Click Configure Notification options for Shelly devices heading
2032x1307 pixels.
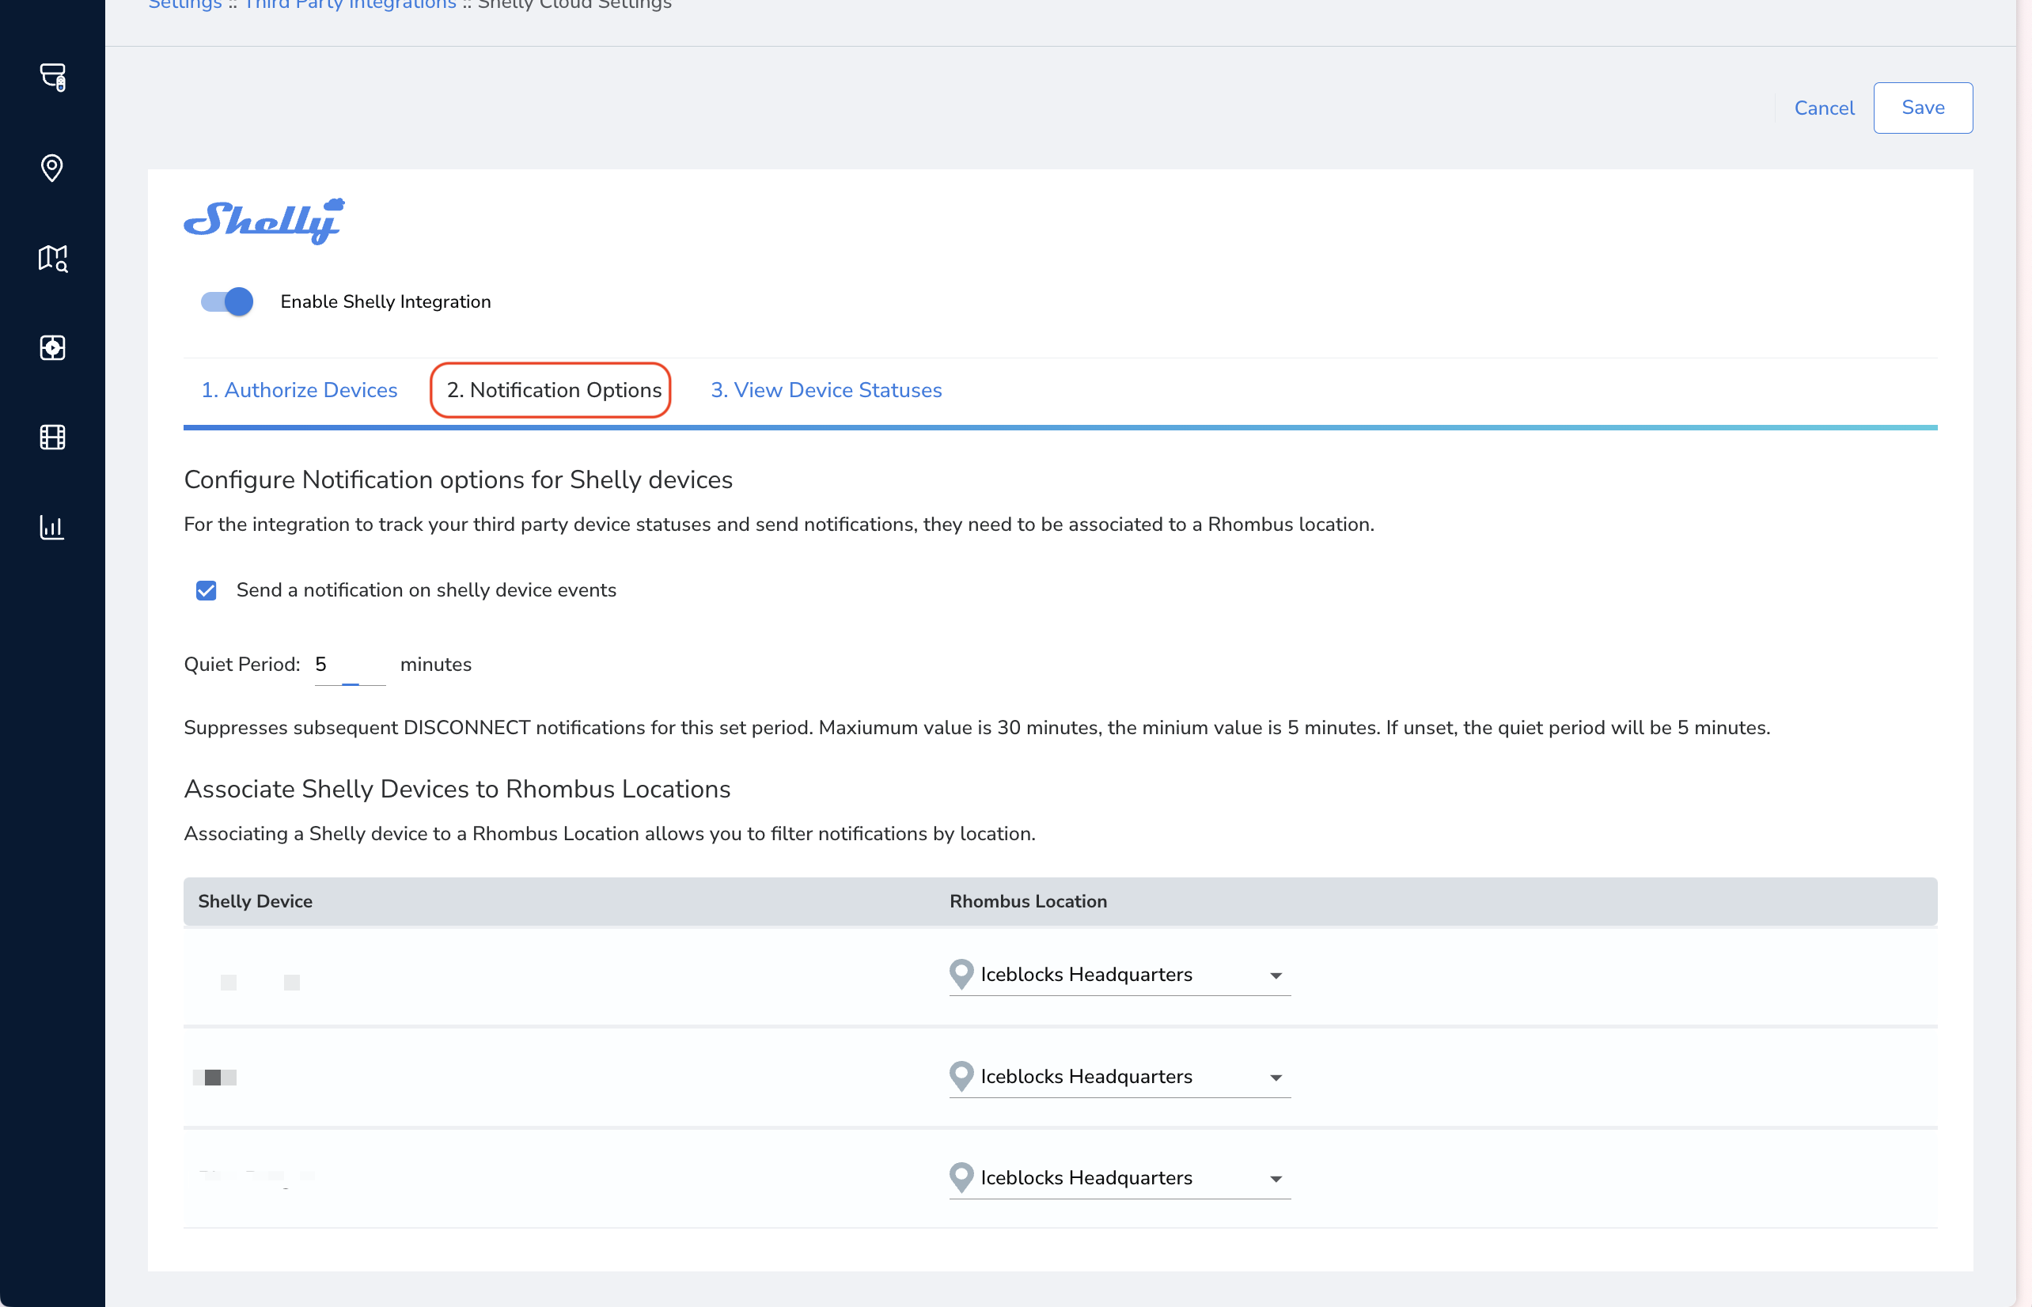tap(458, 479)
